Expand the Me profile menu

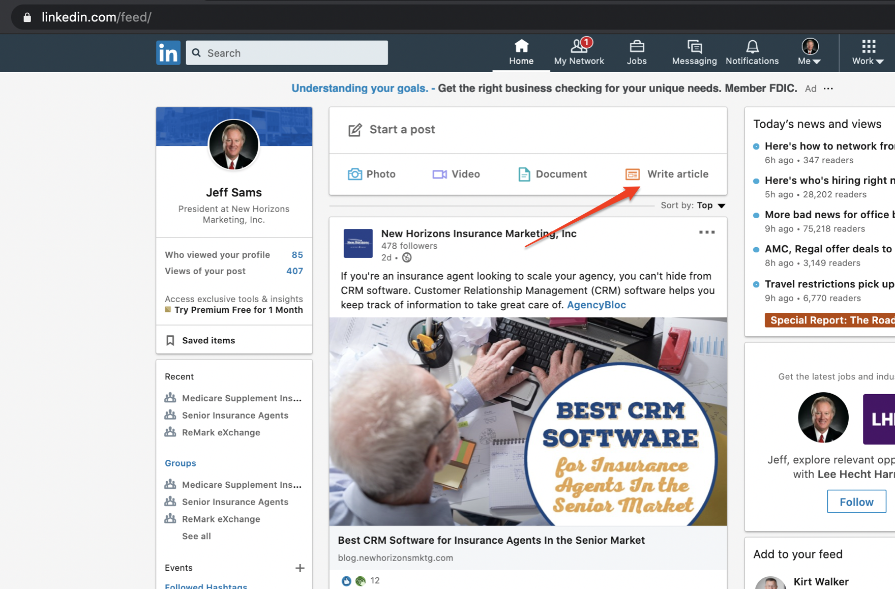click(x=810, y=53)
